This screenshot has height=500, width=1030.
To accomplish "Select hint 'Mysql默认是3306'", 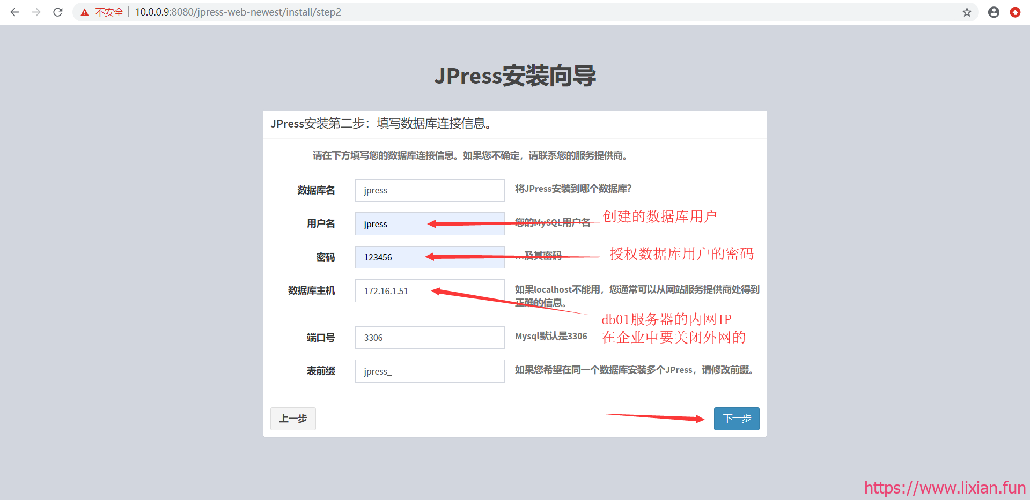I will [x=551, y=336].
